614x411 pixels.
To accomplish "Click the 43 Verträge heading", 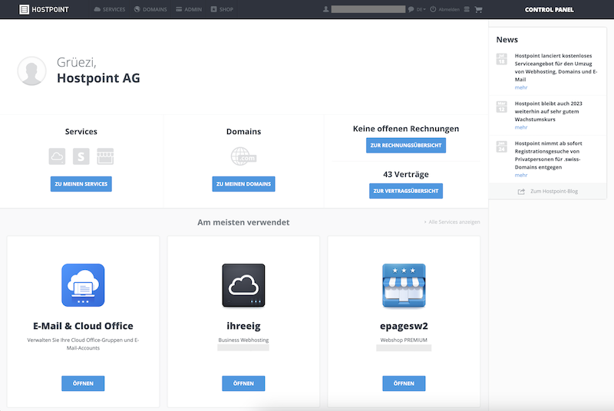I will click(x=406, y=174).
